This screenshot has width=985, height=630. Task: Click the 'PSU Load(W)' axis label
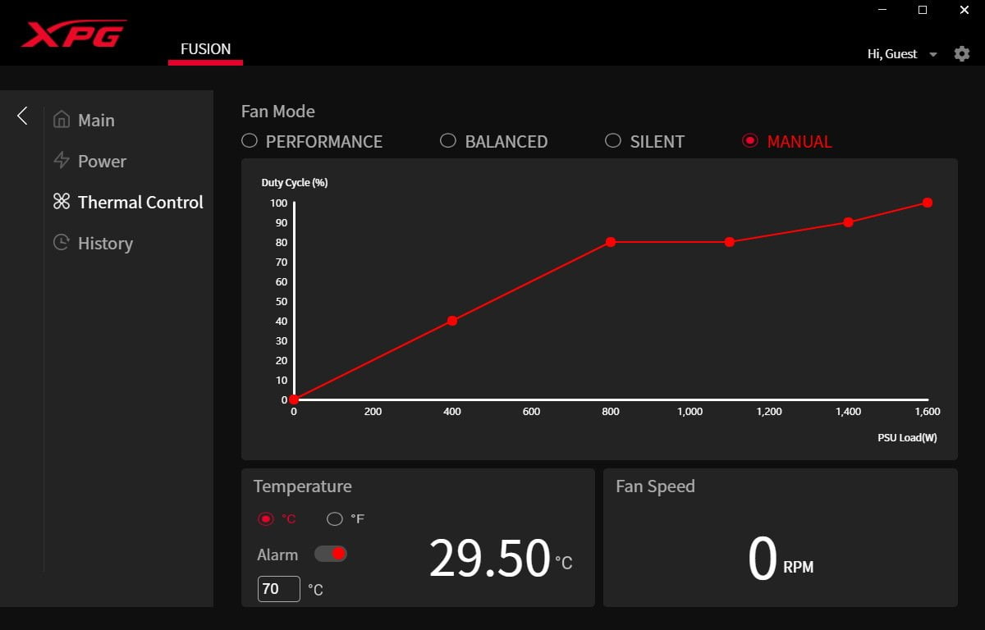tap(907, 438)
